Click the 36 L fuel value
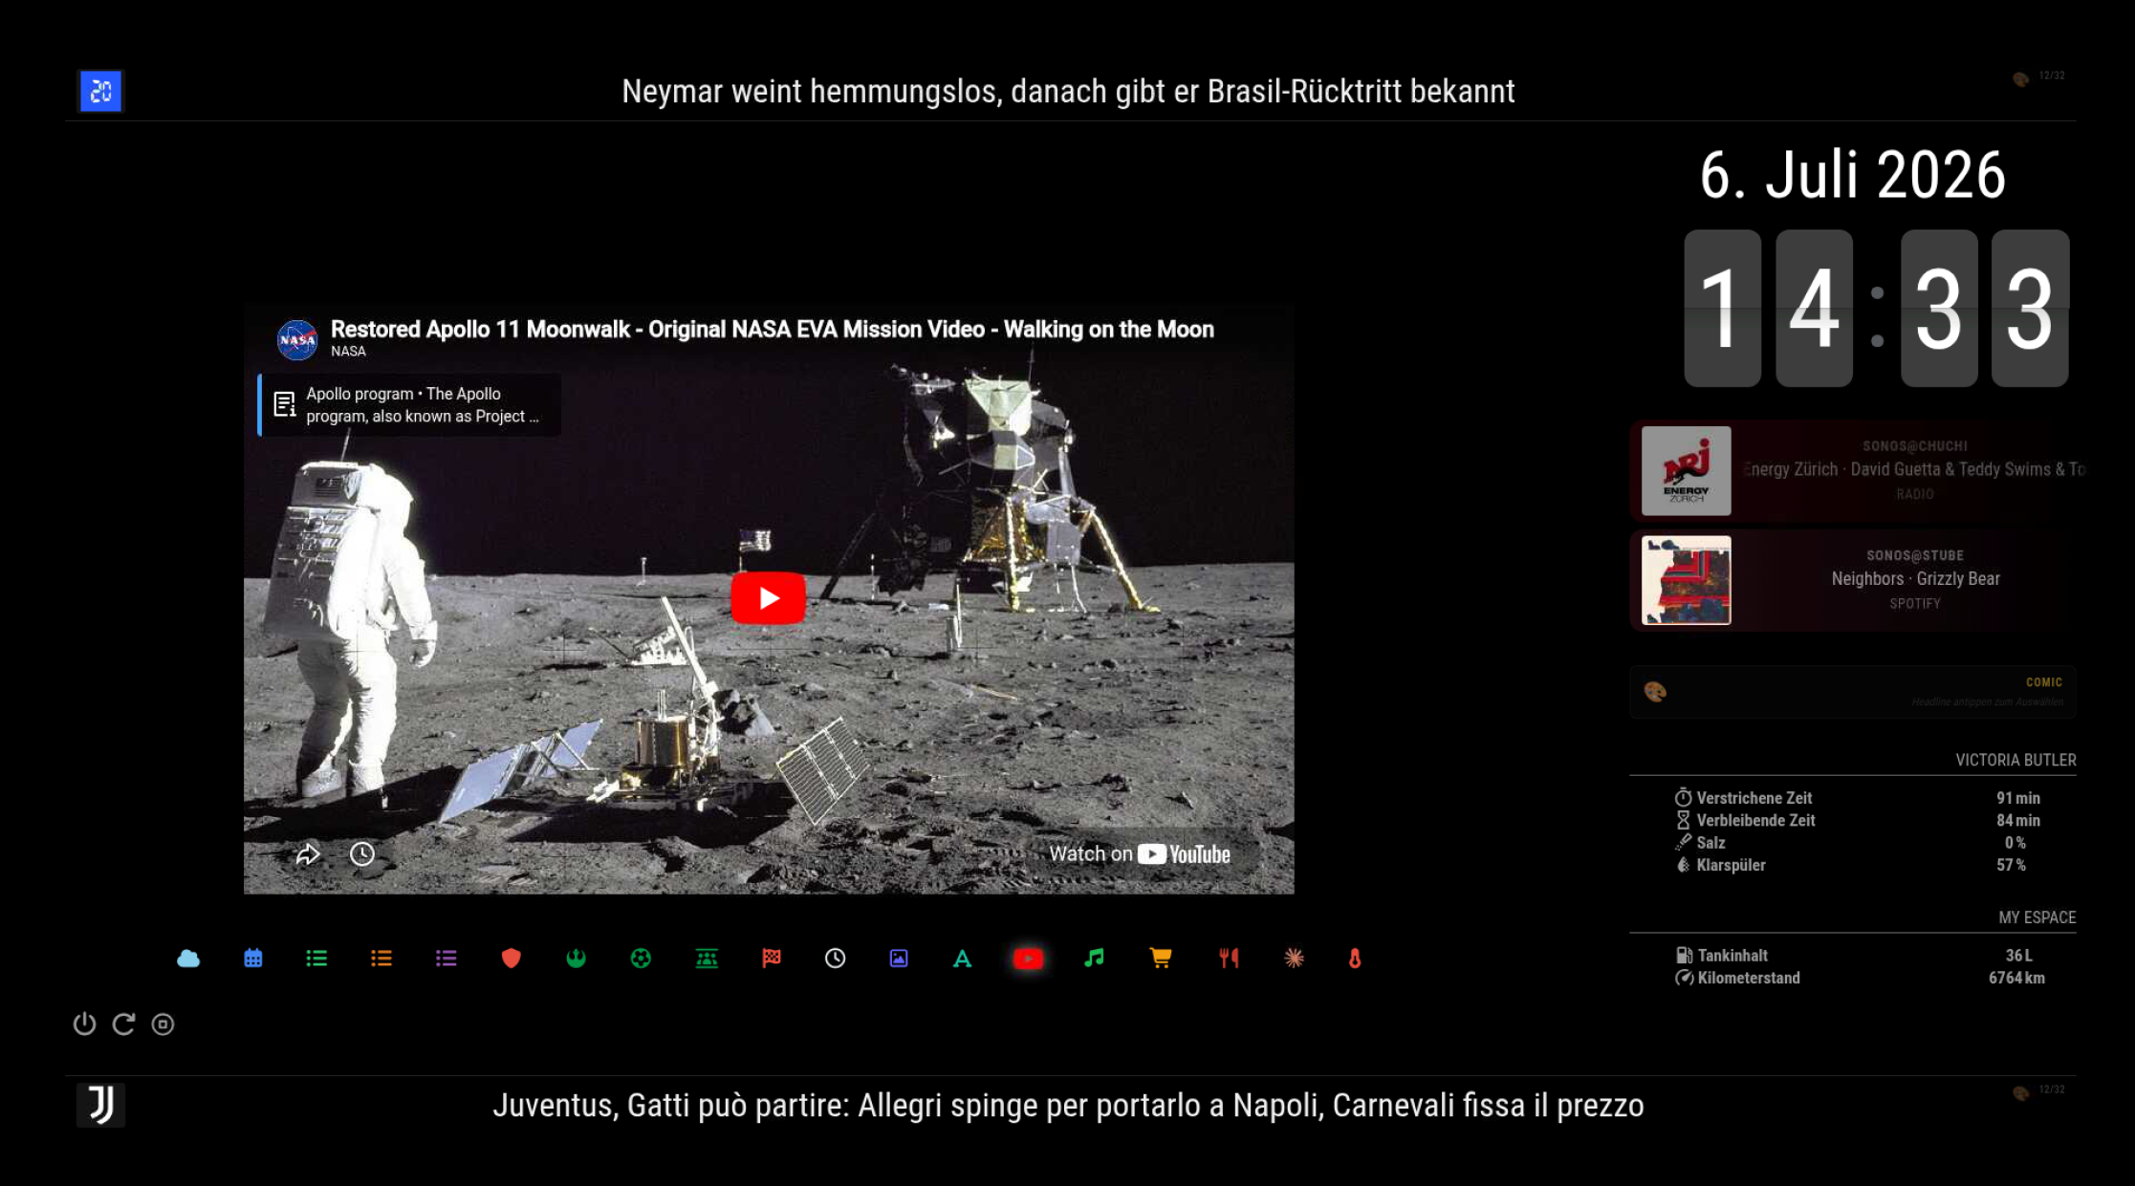This screenshot has height=1186, width=2135. coord(2019,956)
